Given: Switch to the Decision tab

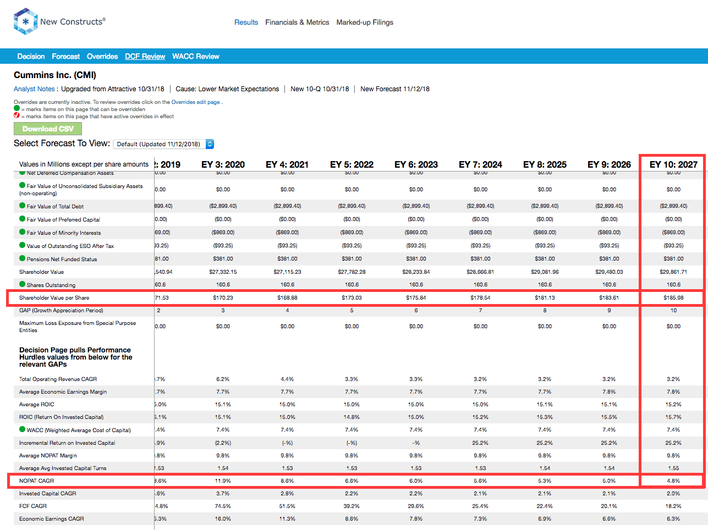Looking at the screenshot, I should [x=31, y=56].
